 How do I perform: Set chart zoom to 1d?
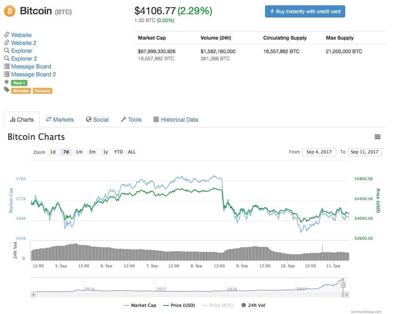[x=53, y=152]
